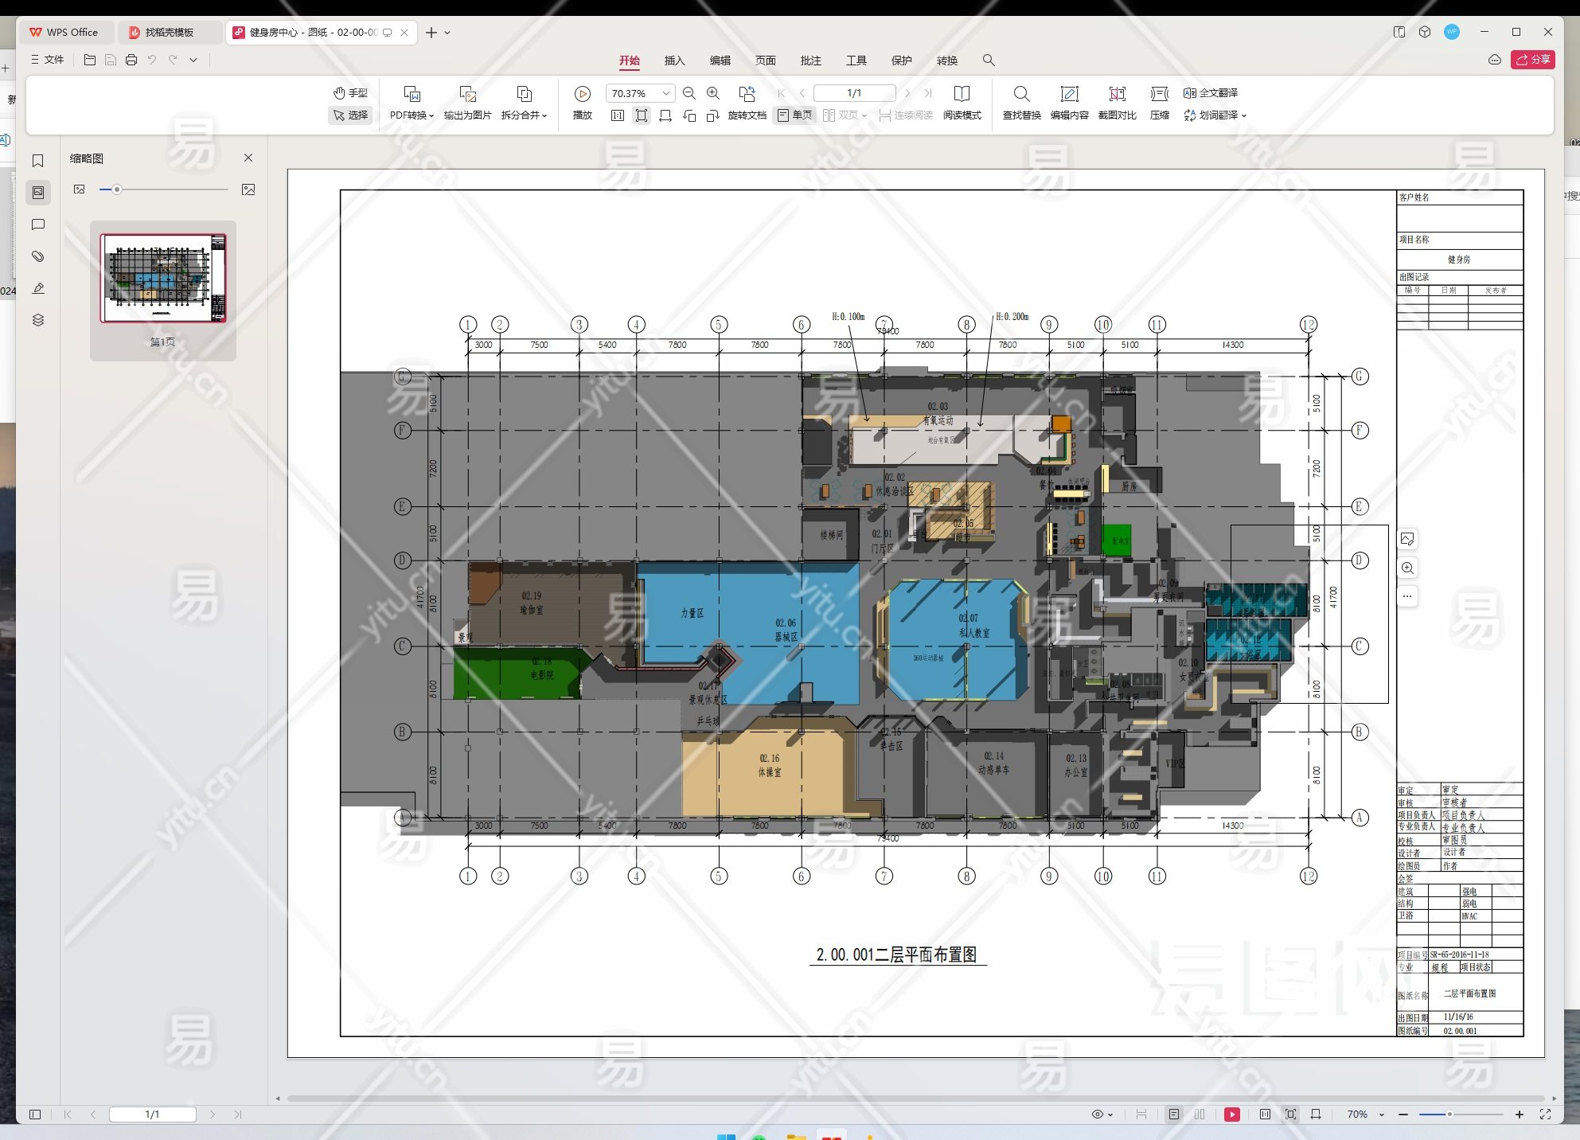Image resolution: width=1580 pixels, height=1140 pixels.
Task: Switch to the 批注 (Annotate) tab
Action: pyautogui.click(x=810, y=61)
